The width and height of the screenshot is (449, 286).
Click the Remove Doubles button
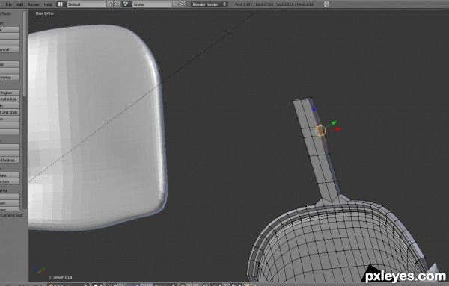point(10,160)
